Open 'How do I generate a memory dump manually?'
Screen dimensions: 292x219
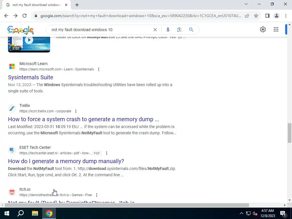(x=66, y=161)
